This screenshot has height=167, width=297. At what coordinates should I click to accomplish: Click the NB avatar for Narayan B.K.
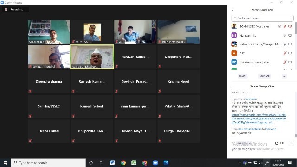(234, 35)
